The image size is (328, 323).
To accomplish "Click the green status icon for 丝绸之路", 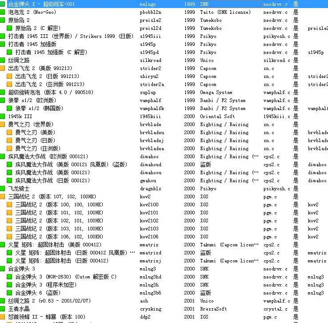I will (x=2, y=60).
